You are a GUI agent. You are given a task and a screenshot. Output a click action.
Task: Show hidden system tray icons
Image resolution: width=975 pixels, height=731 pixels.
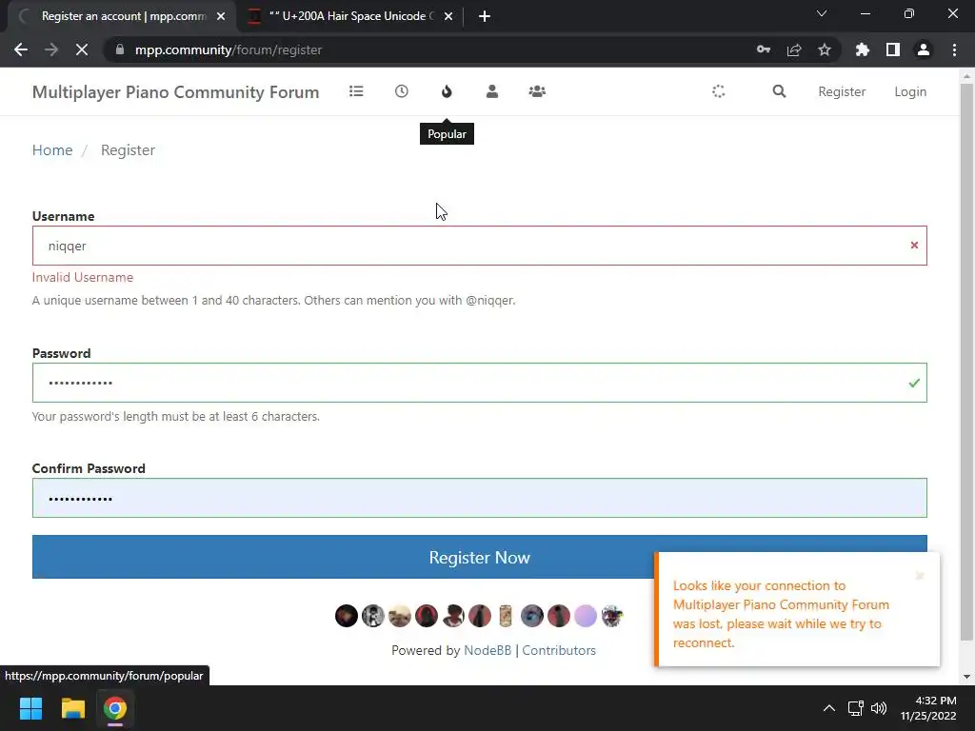[829, 708]
